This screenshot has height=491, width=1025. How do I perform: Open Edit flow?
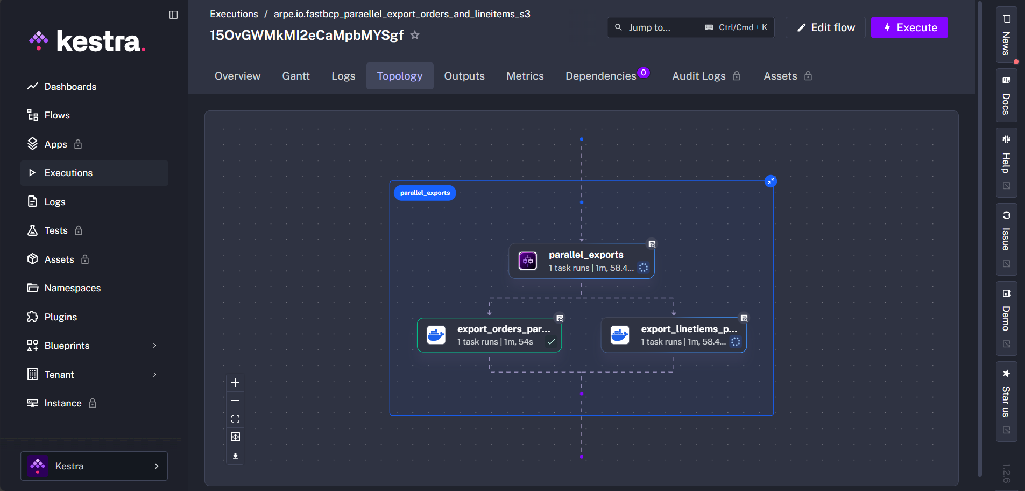tap(824, 27)
